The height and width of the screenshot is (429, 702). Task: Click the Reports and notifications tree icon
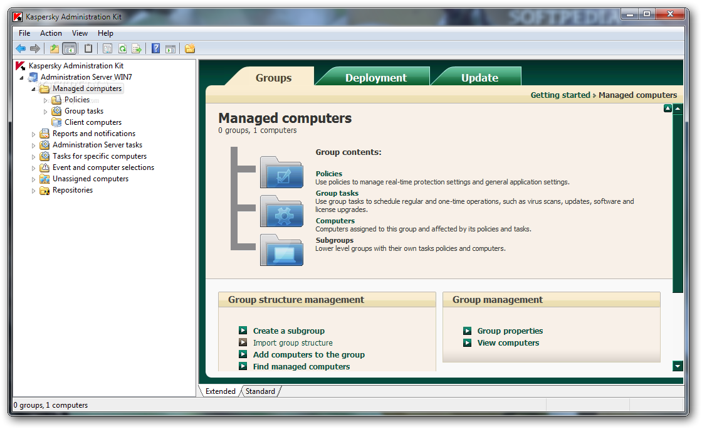pos(45,134)
